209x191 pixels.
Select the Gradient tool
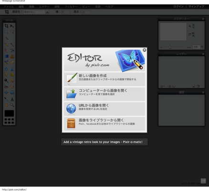(6, 56)
